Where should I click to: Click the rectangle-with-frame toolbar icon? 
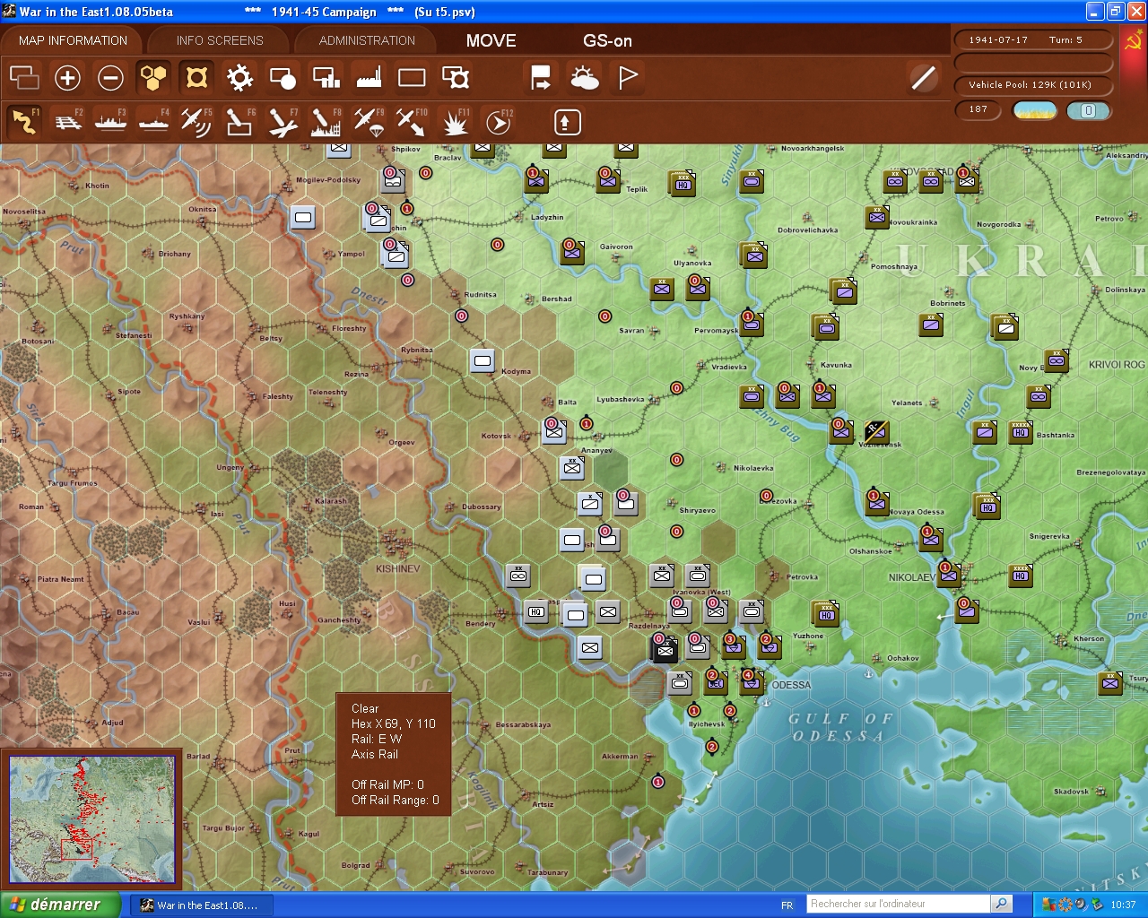[x=456, y=78]
